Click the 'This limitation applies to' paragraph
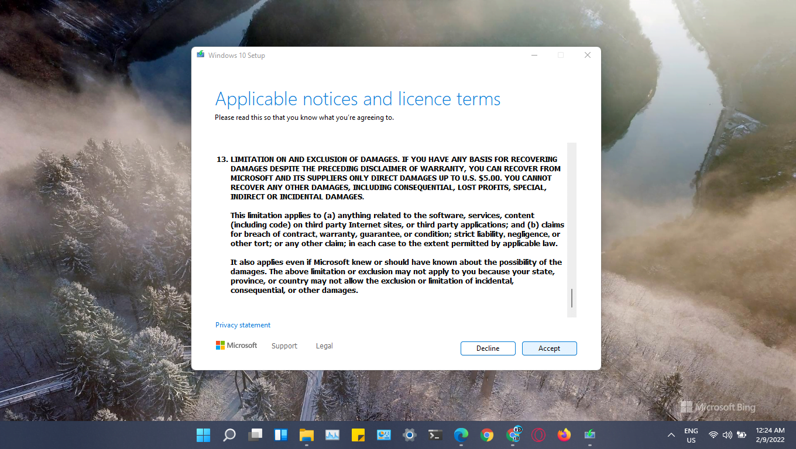The image size is (796, 449). [x=397, y=230]
